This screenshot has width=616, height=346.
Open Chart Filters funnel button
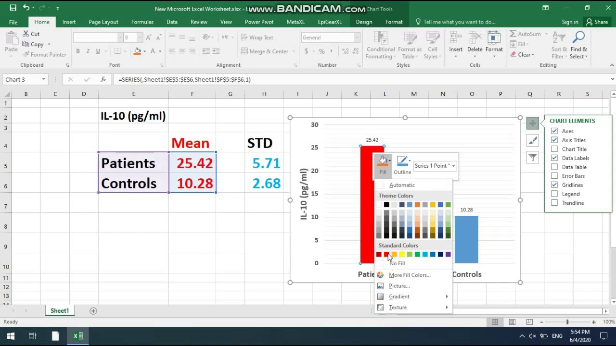click(532, 157)
